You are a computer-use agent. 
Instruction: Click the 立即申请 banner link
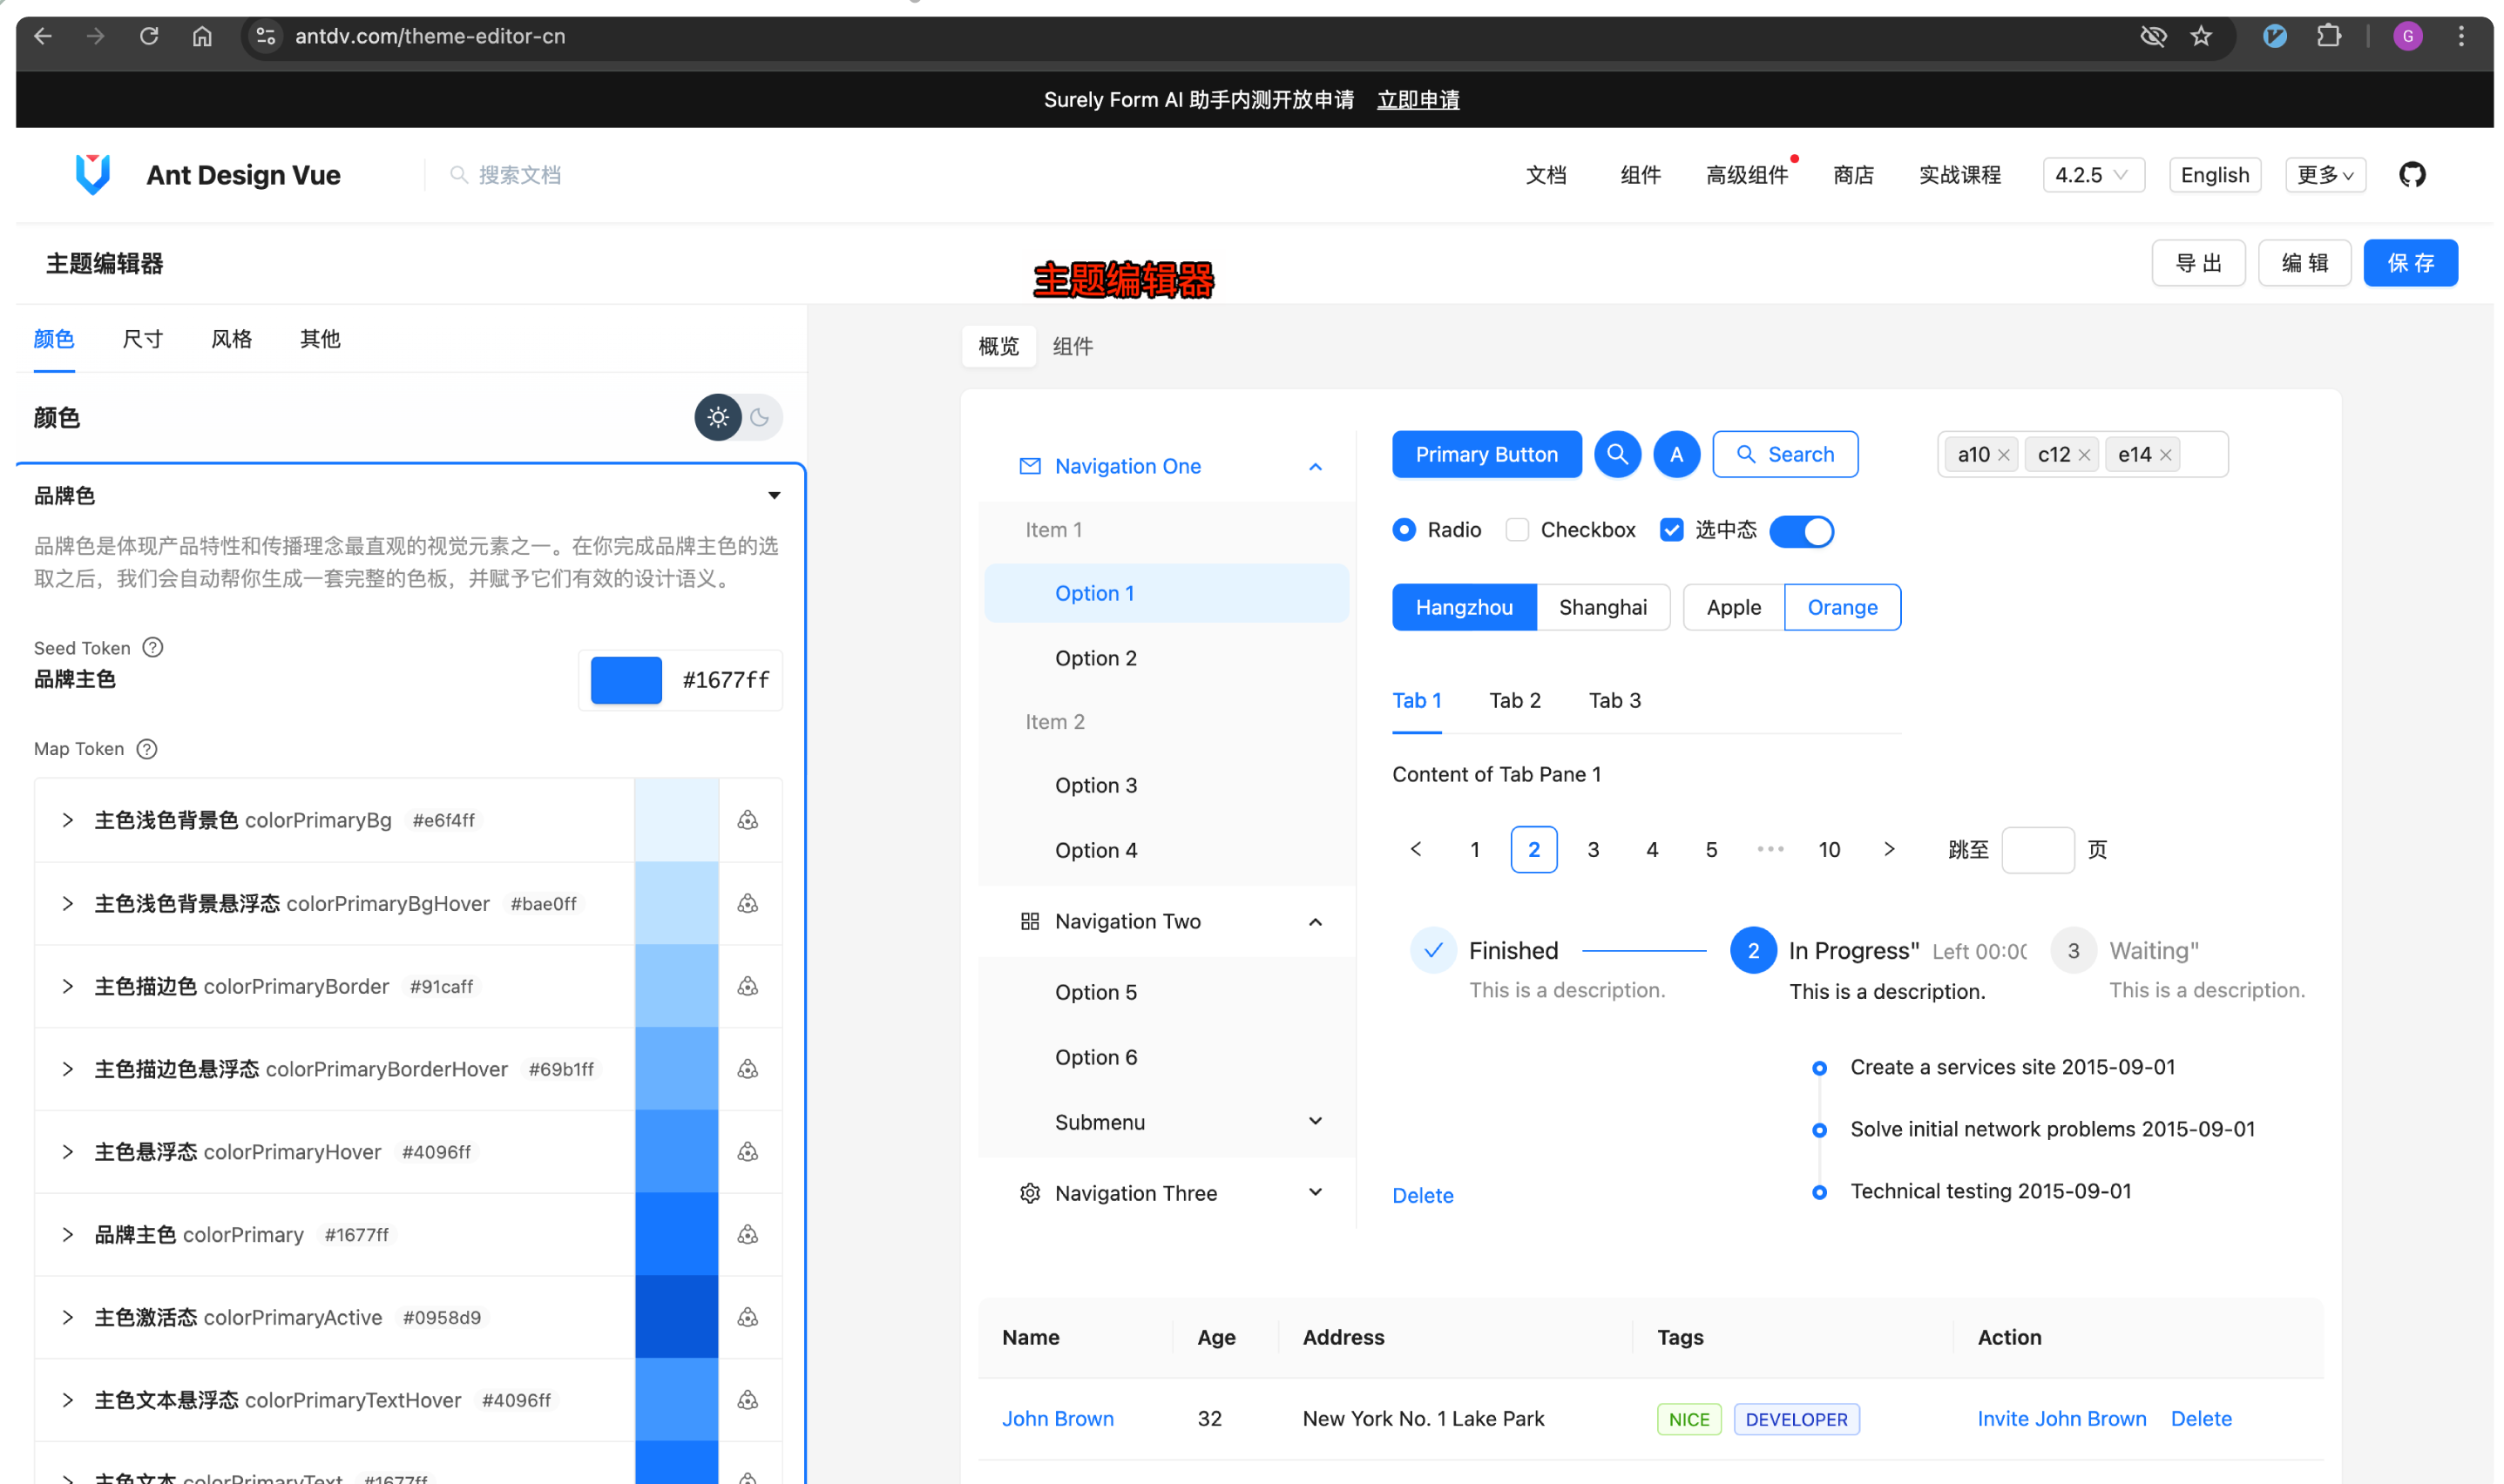1418,100
